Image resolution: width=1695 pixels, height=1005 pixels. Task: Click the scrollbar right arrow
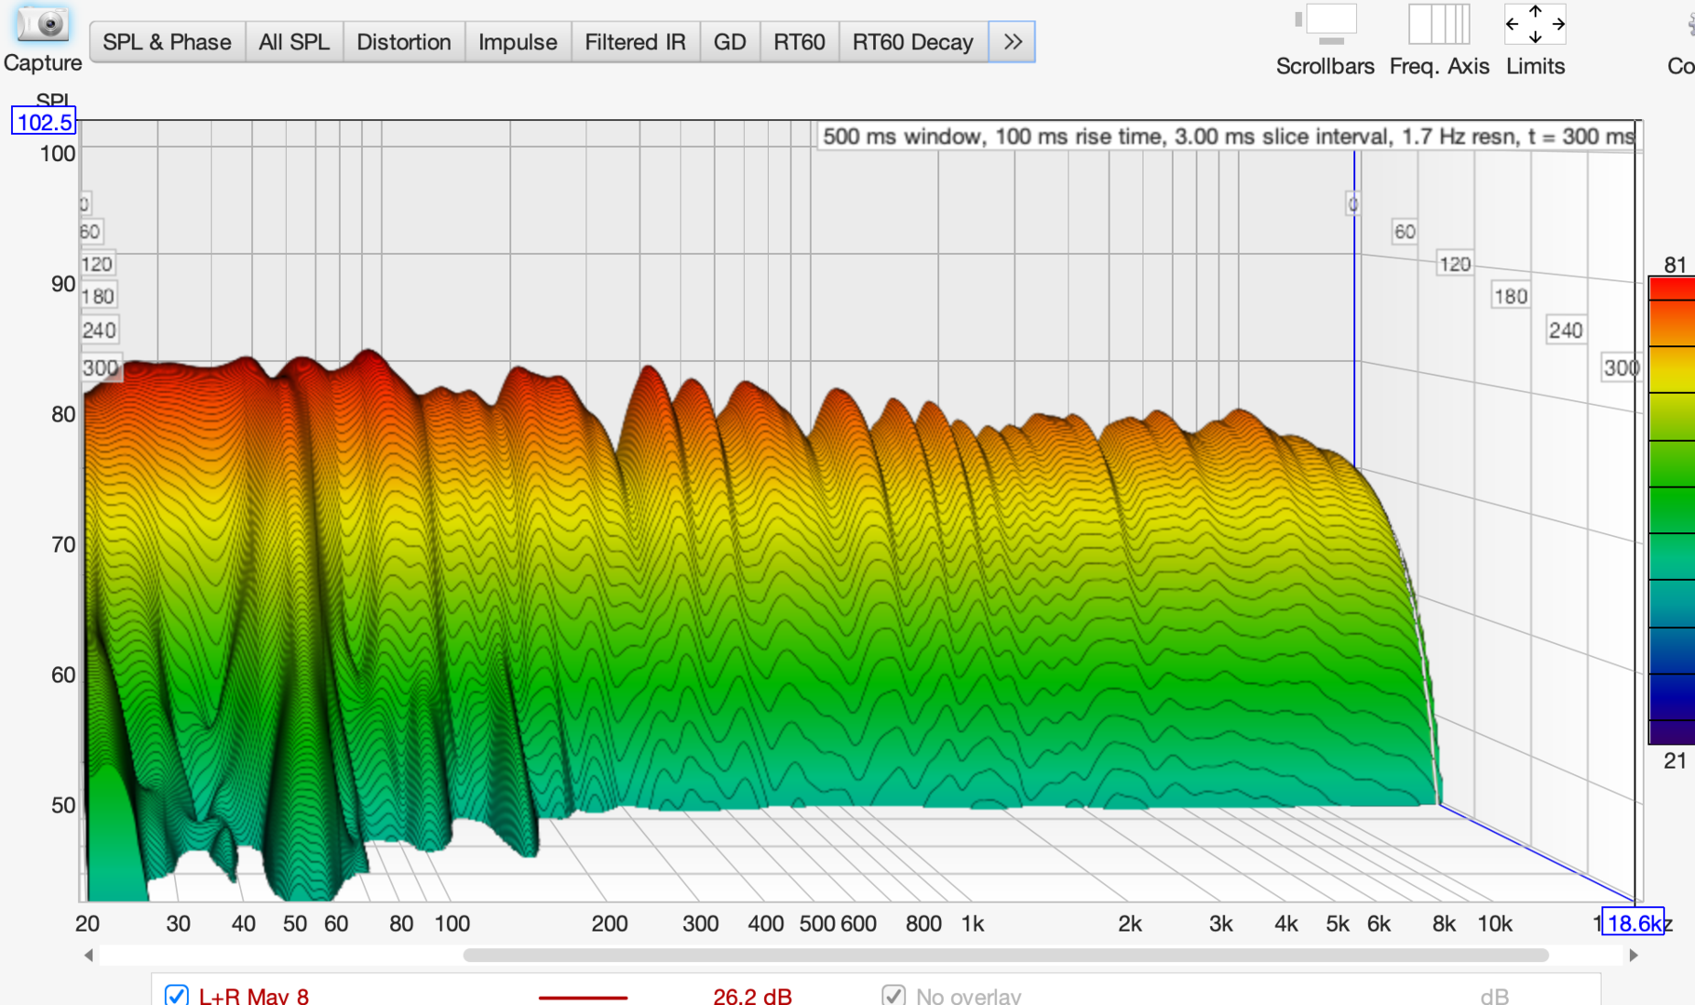tap(1634, 955)
